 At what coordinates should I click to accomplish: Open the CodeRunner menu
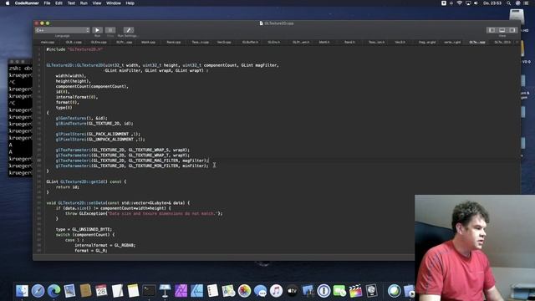(27, 3)
